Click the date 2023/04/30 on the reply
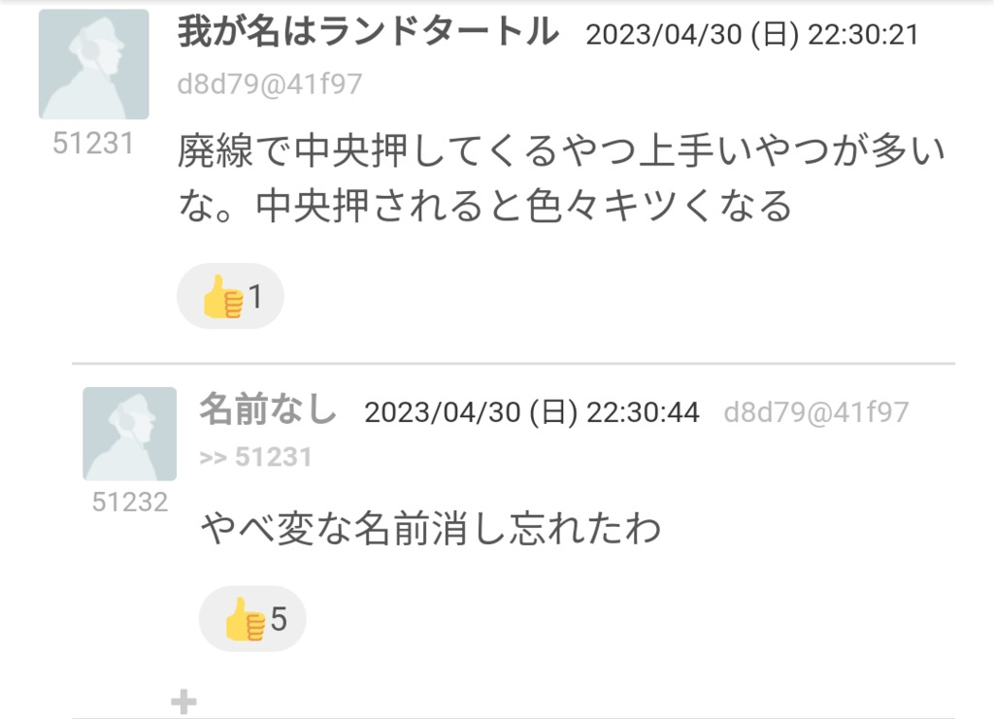The height and width of the screenshot is (719, 994). [443, 412]
